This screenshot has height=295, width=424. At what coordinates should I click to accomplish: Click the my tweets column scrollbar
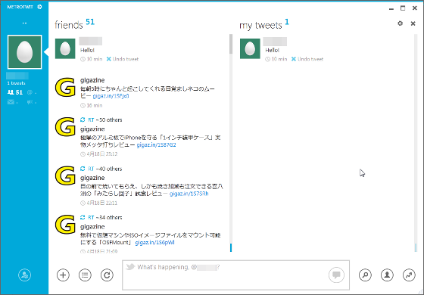(x=416, y=143)
